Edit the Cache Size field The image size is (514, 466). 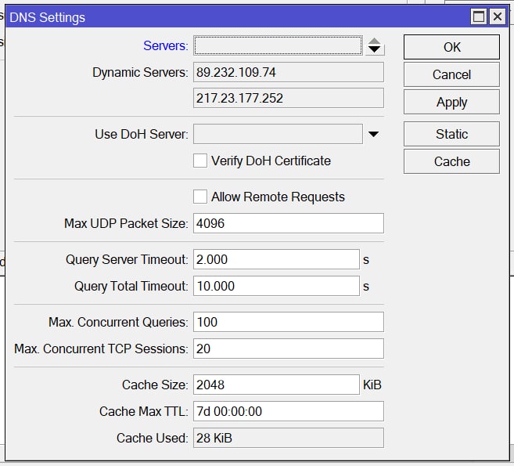pos(276,385)
